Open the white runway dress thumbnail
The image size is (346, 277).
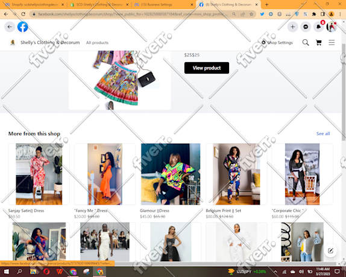coord(105,242)
